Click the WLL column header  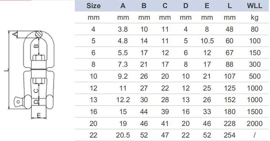pyautogui.click(x=255, y=6)
